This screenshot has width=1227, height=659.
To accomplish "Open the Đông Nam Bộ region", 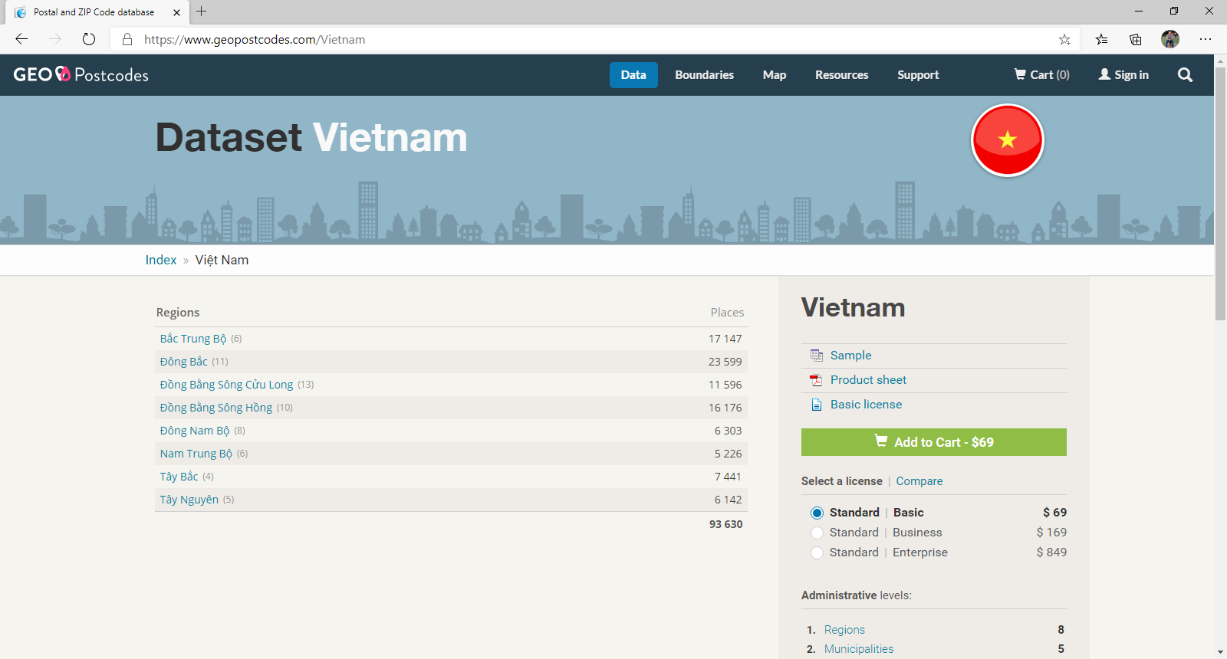I will 195,431.
